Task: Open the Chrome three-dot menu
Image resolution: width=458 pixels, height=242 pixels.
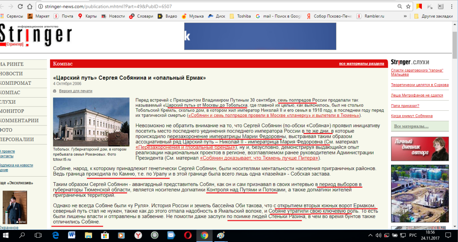Action: pyautogui.click(x=452, y=6)
